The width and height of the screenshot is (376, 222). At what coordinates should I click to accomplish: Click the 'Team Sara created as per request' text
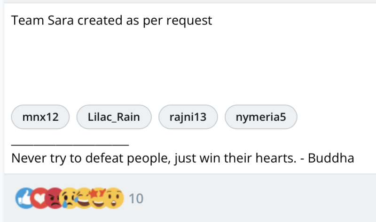pyautogui.click(x=111, y=21)
